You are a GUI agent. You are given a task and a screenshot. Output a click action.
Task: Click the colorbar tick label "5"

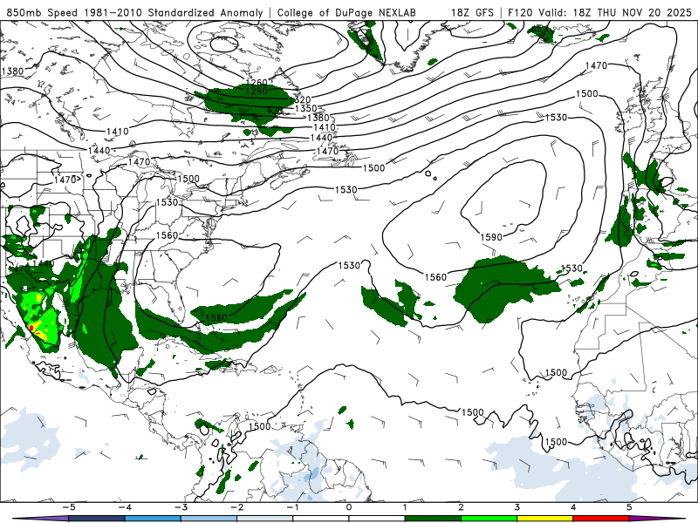(x=629, y=507)
